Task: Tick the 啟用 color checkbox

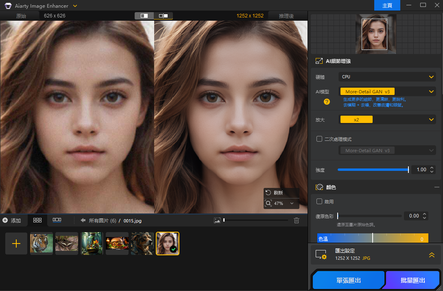Action: coord(319,201)
